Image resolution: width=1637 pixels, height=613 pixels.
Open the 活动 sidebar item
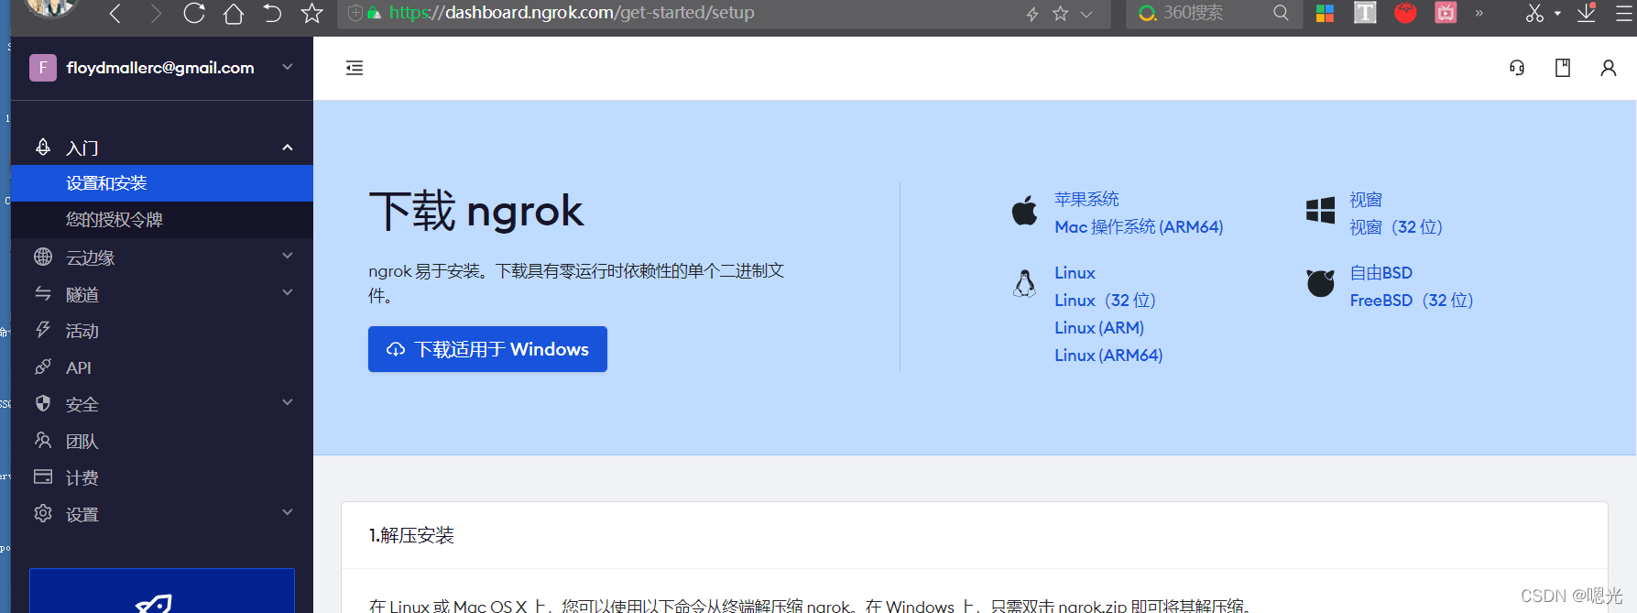(x=162, y=331)
